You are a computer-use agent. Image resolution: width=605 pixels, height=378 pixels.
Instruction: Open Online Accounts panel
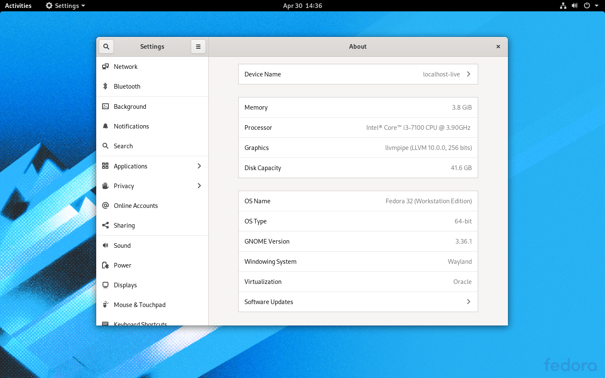(153, 205)
